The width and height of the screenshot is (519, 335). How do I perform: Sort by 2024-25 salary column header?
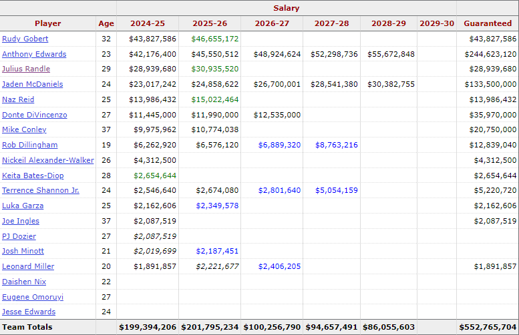[x=148, y=23]
